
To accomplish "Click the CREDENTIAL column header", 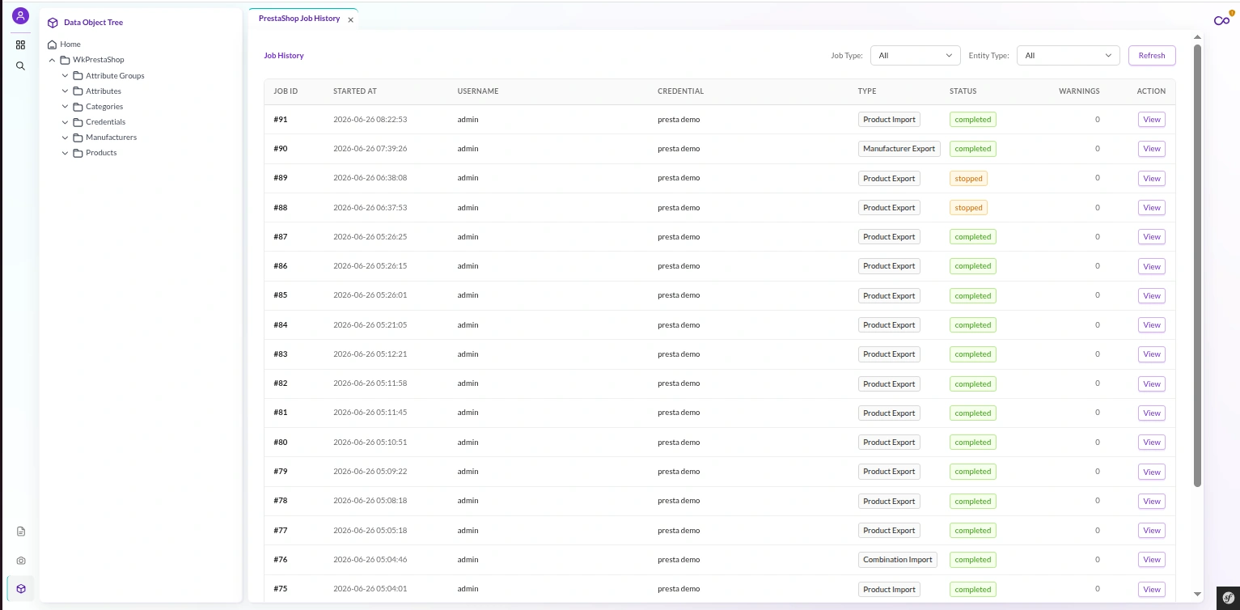I will (x=681, y=91).
